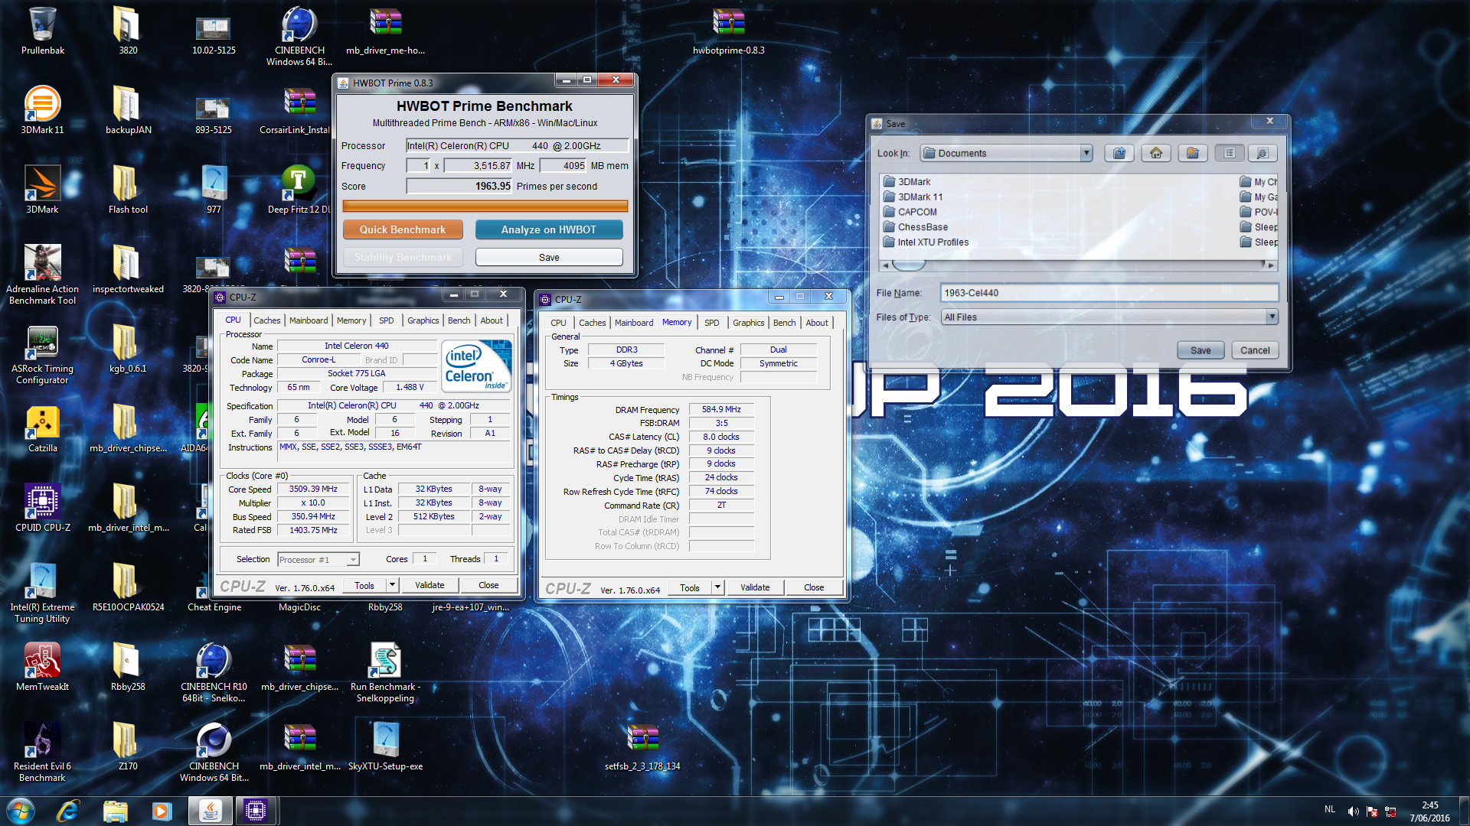Click Save button in the Save dialog
Viewport: 1470px width, 826px height.
tap(1200, 350)
